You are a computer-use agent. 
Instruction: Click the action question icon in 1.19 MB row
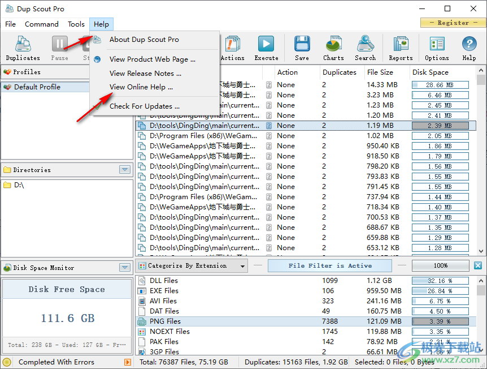[269, 126]
